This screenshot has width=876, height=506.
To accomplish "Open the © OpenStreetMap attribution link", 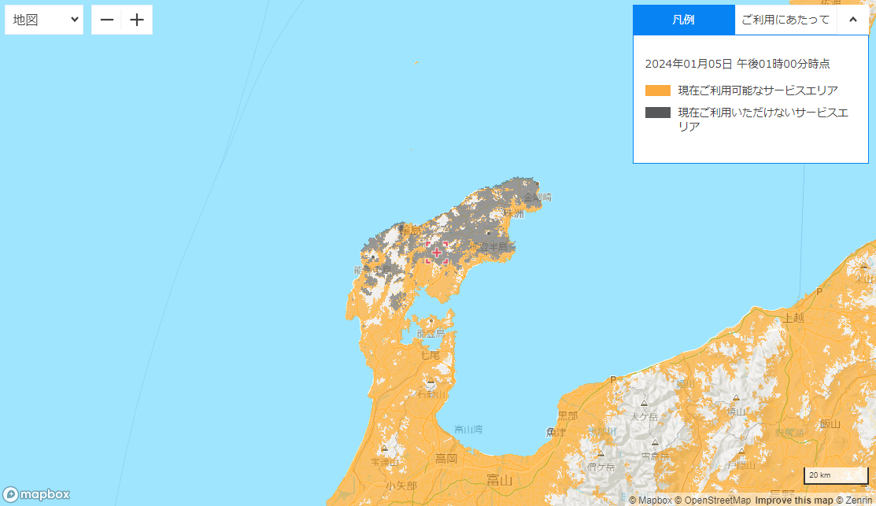I will [x=713, y=500].
